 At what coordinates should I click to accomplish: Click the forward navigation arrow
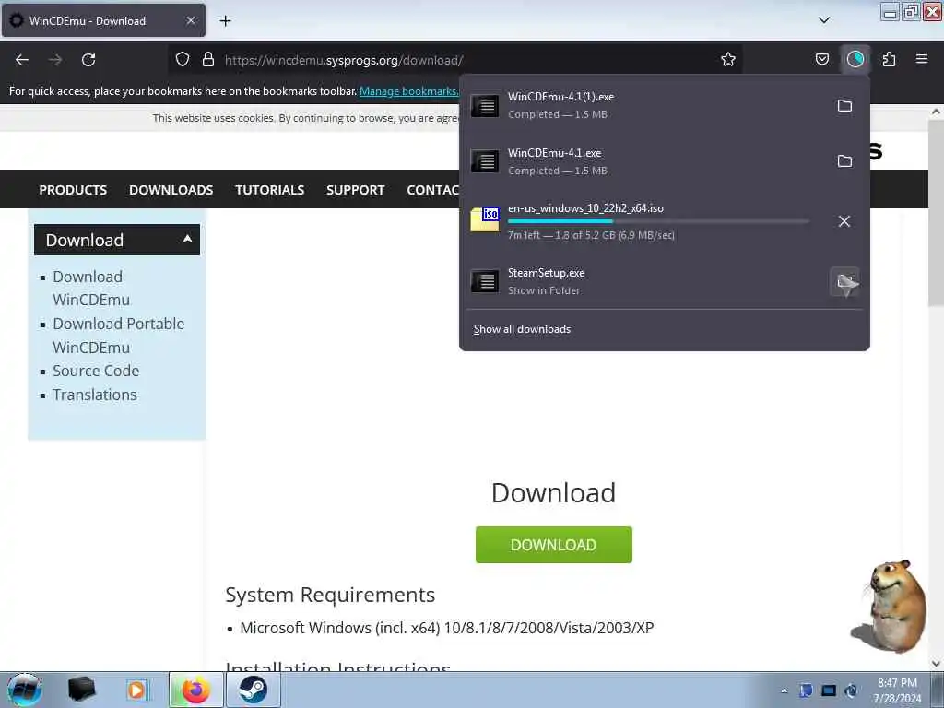(x=55, y=60)
